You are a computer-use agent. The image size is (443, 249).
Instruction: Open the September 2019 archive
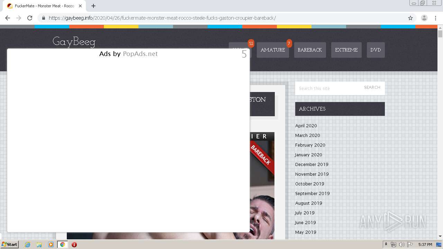pyautogui.click(x=313, y=193)
